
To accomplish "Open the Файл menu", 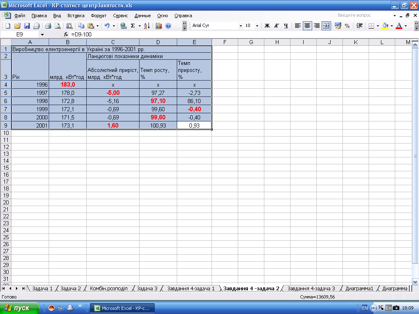I will [20, 16].
